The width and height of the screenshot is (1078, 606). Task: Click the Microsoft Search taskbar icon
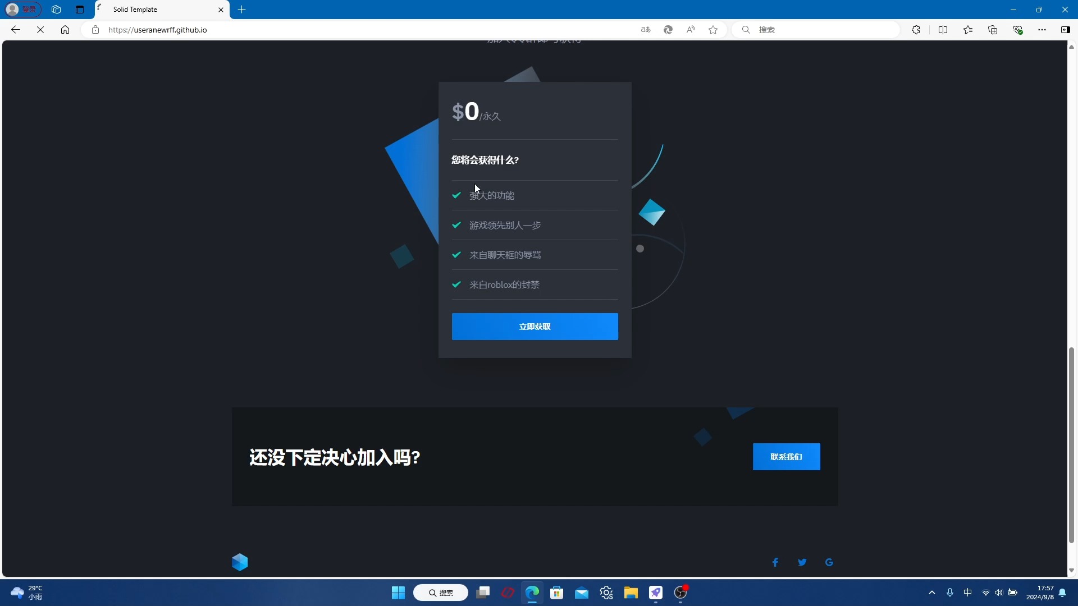(441, 592)
